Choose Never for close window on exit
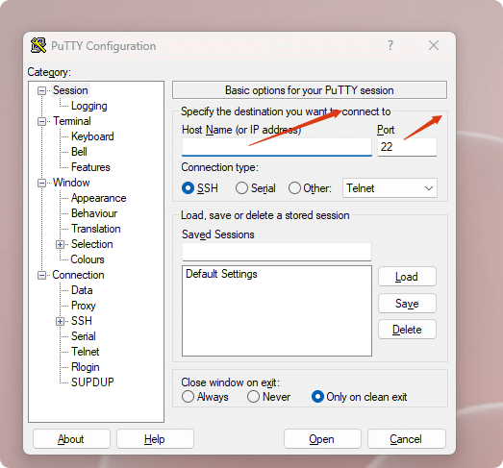Viewport: 503px width, 468px height. [254, 397]
